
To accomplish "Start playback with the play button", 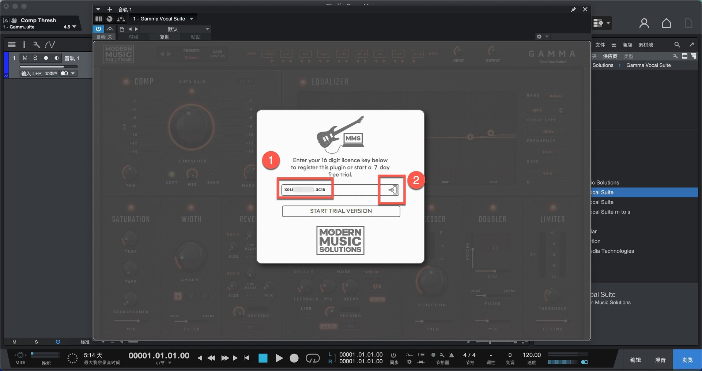I will tap(279, 358).
